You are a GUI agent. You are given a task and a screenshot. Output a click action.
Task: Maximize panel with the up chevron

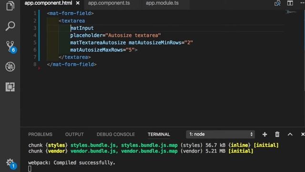(290, 134)
